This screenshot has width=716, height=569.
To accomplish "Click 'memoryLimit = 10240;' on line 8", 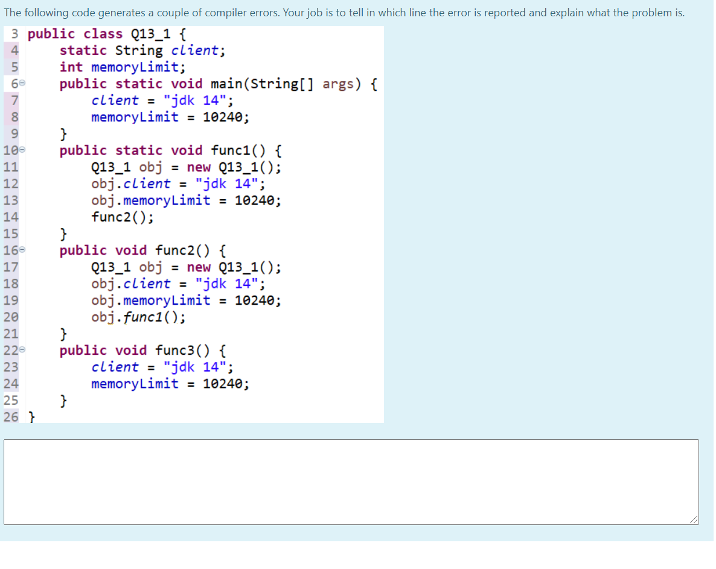I will pos(170,117).
